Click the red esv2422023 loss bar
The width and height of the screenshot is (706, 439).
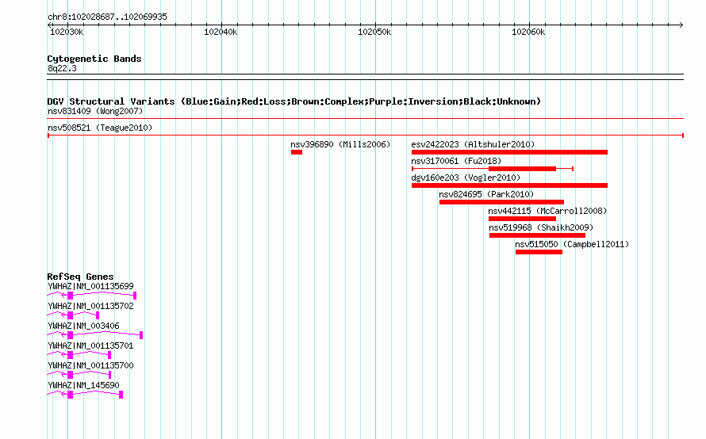click(x=509, y=152)
